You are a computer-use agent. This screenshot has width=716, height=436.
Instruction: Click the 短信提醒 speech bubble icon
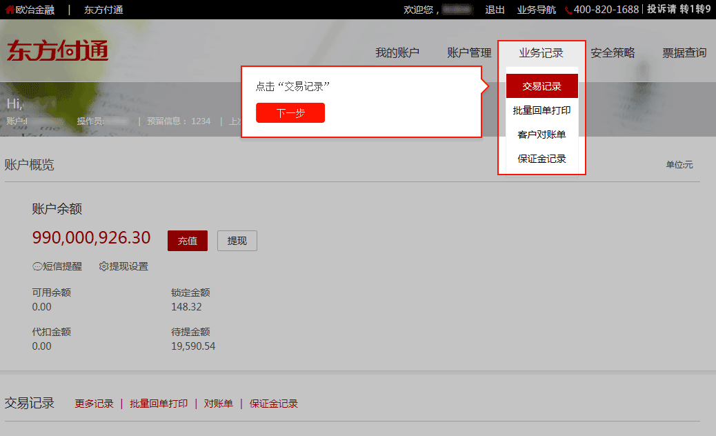pos(37,266)
